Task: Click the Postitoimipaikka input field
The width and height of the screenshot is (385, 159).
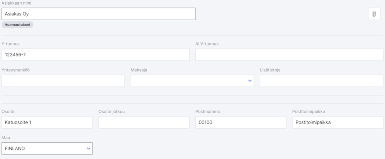Action: pyautogui.click(x=338, y=122)
